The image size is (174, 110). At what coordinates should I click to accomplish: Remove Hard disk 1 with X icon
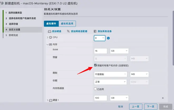click(x=163, y=98)
